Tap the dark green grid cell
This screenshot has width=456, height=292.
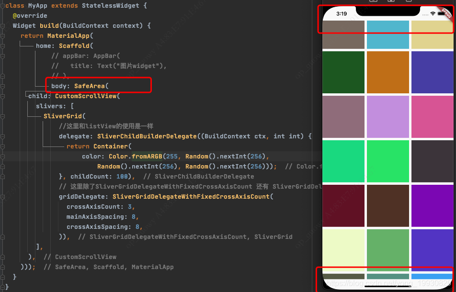(x=343, y=72)
